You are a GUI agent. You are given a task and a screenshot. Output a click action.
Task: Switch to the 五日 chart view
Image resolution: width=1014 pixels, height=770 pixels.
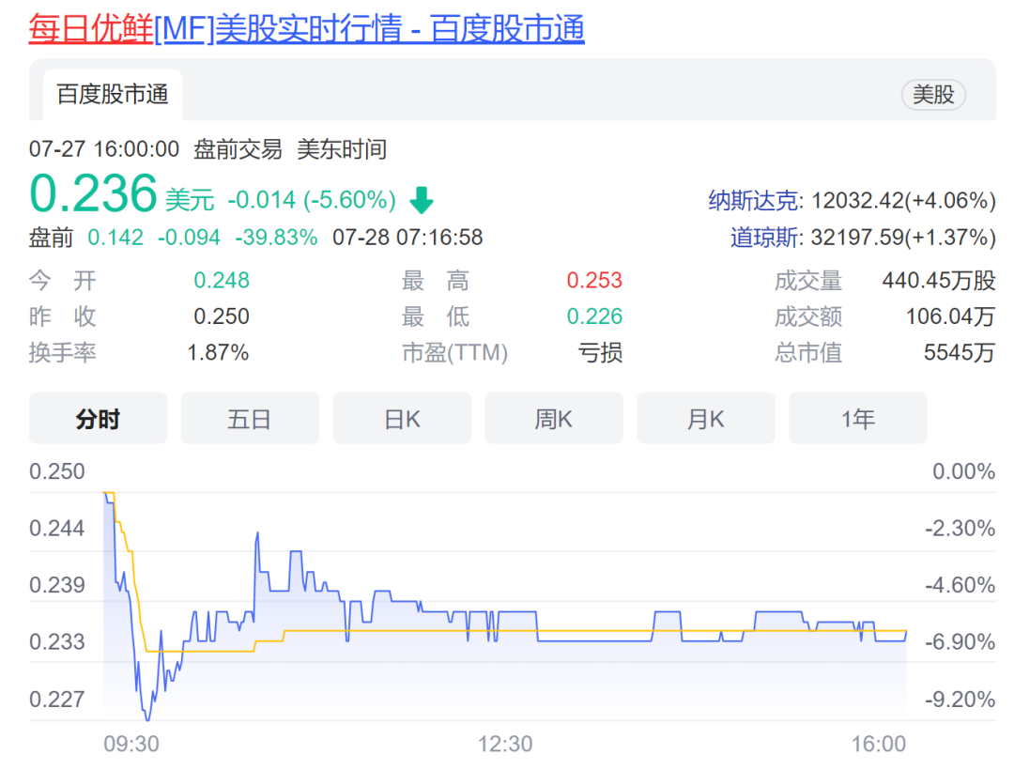(x=250, y=419)
